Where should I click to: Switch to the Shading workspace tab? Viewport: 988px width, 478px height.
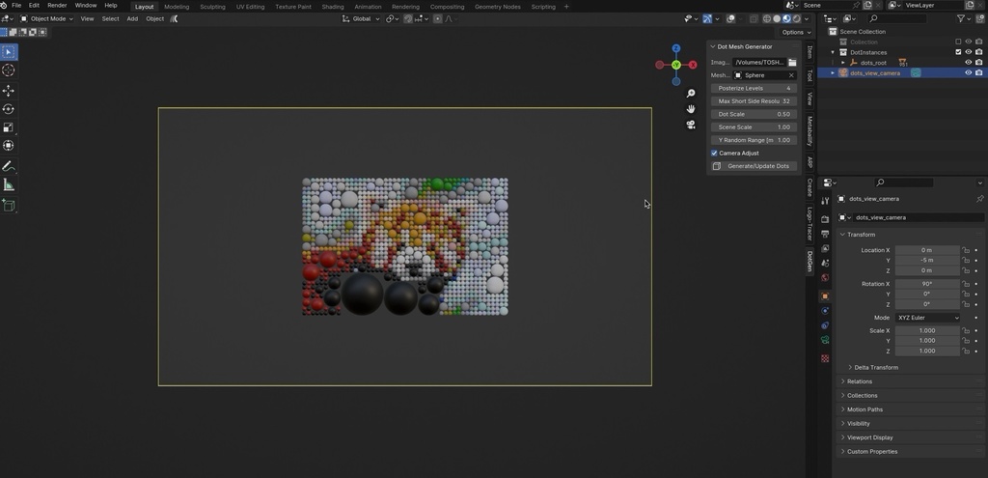[x=333, y=7]
